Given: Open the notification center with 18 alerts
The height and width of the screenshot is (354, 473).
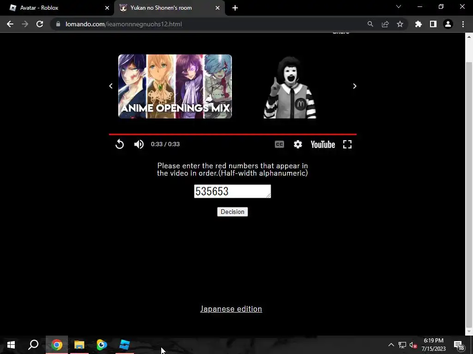Looking at the screenshot, I should click(459, 345).
